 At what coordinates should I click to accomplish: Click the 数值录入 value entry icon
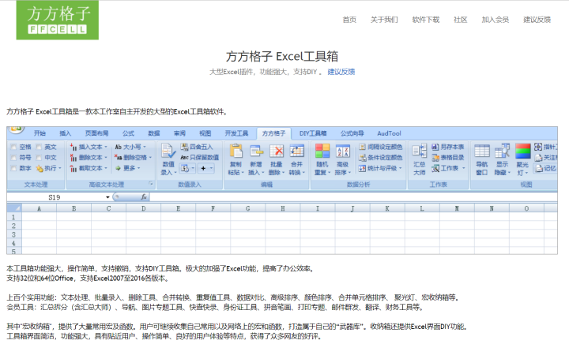click(168, 151)
